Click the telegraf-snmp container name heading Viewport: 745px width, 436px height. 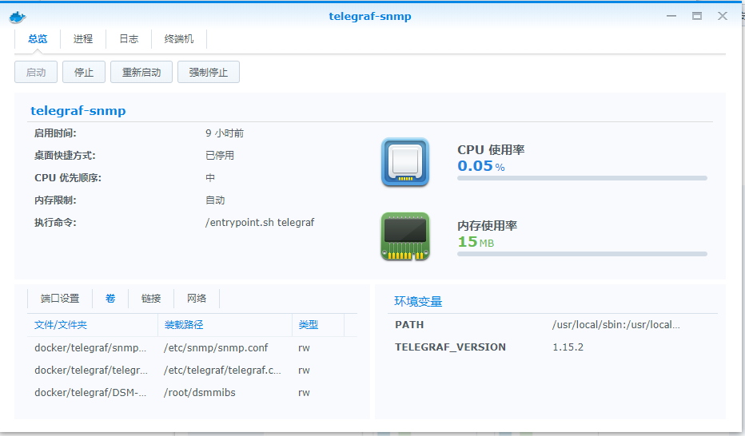(78, 111)
